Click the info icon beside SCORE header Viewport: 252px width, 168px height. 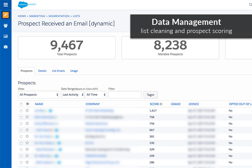click(x=161, y=104)
